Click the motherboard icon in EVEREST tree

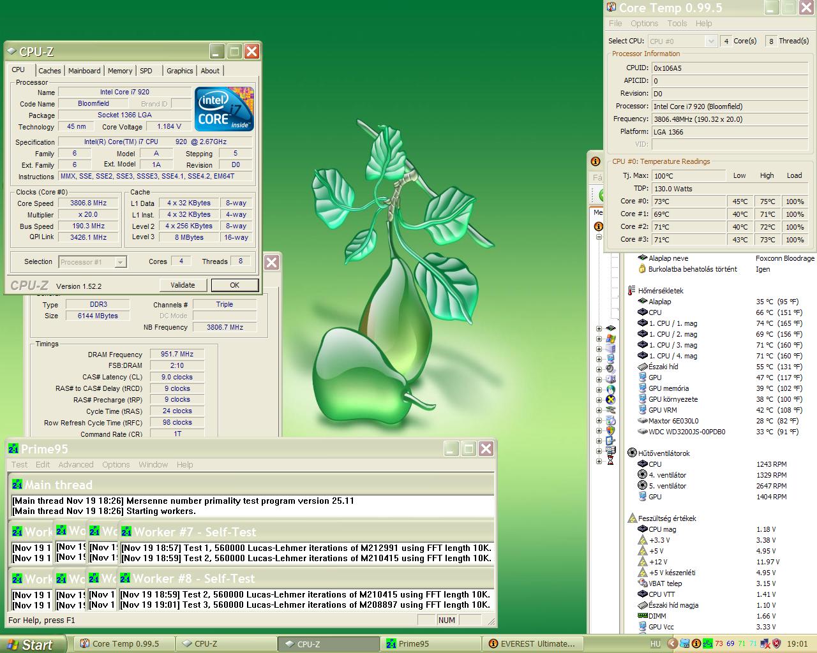tap(611, 328)
